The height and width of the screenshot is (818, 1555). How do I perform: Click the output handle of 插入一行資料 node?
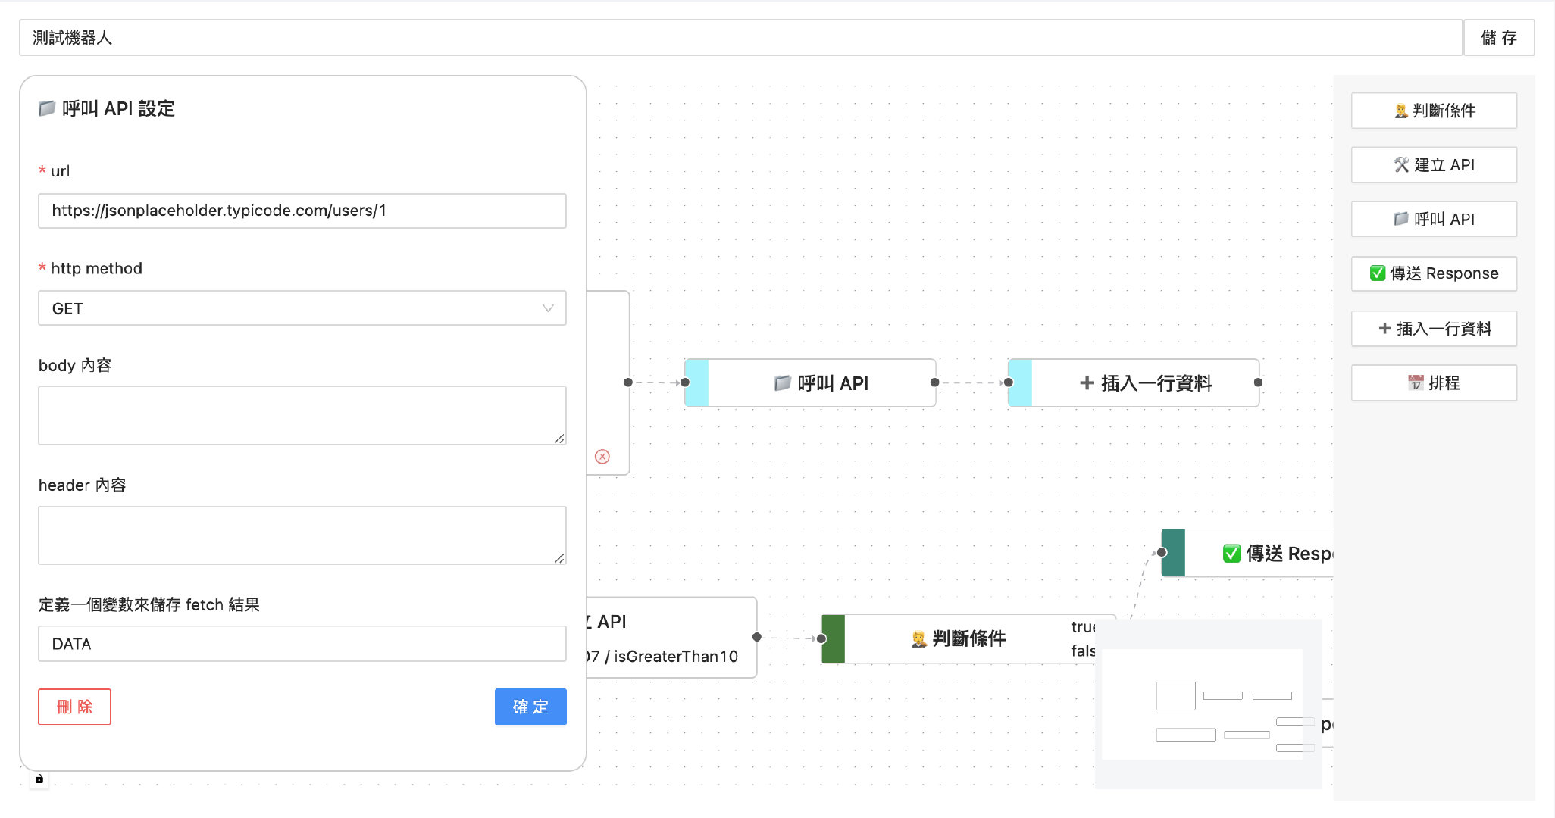1259,382
